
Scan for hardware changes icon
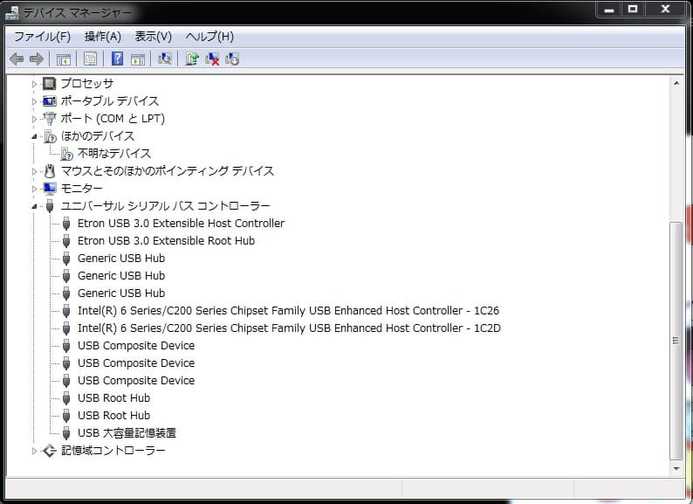point(165,59)
